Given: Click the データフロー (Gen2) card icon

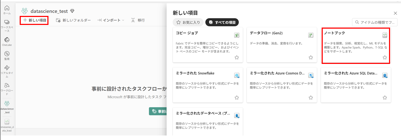Looking at the screenshot, I should [310, 35].
